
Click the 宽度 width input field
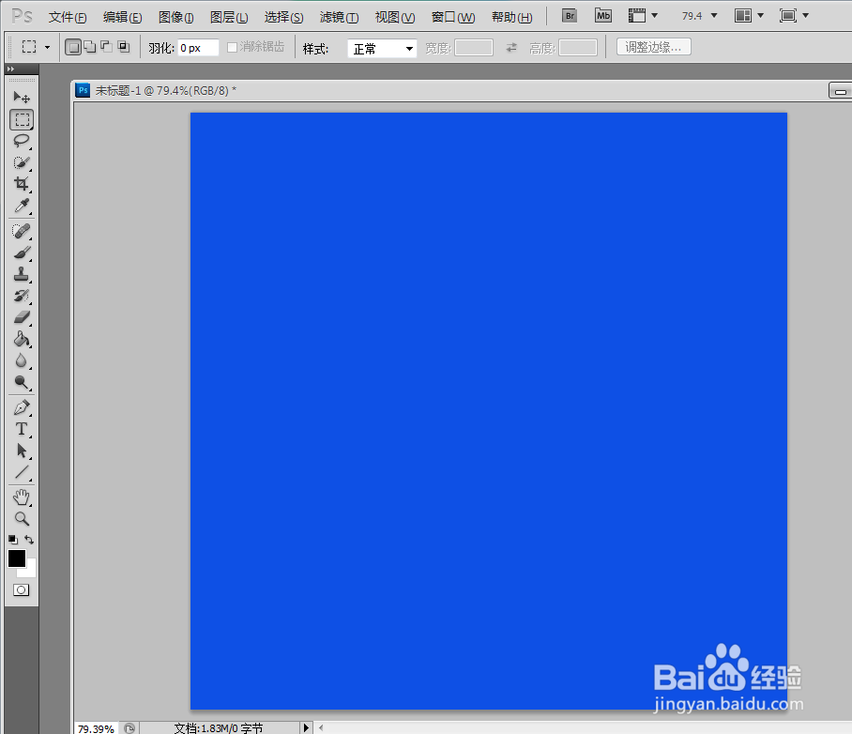(x=474, y=48)
